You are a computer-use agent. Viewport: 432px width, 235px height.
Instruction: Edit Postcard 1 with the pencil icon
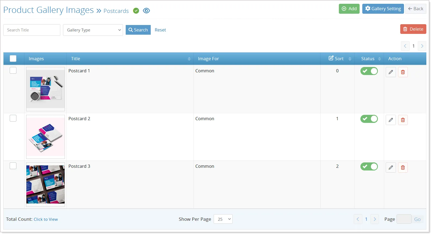391,72
